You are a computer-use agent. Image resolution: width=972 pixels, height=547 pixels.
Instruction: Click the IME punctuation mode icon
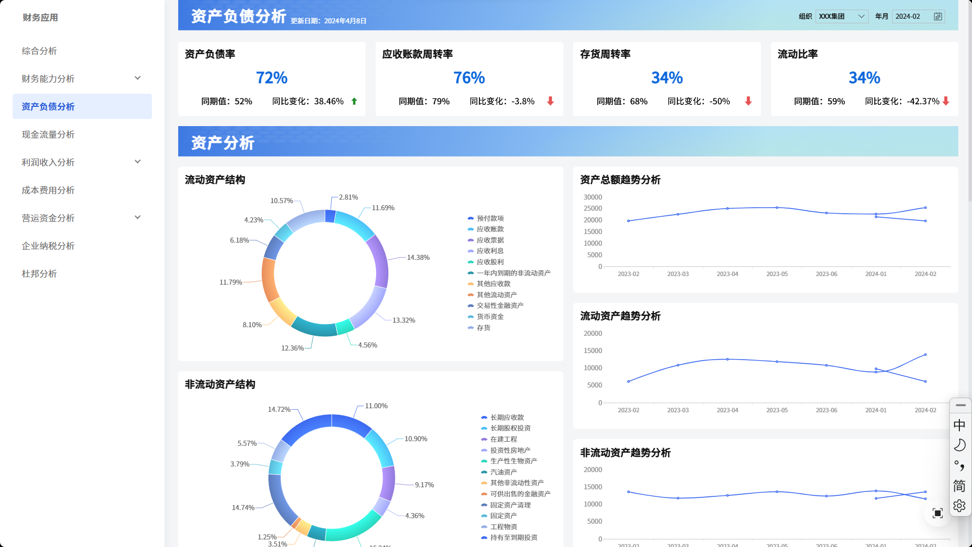click(x=959, y=465)
